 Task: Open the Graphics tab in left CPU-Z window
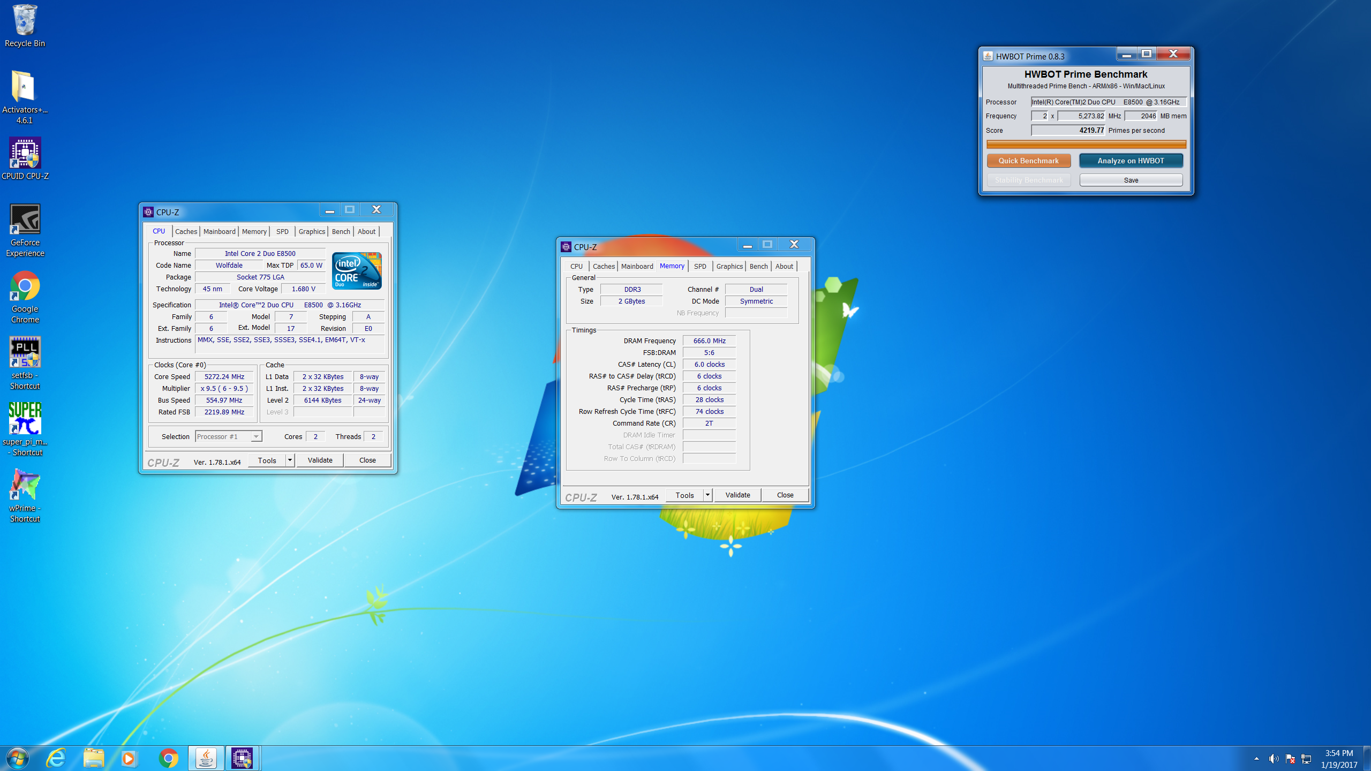(x=312, y=231)
